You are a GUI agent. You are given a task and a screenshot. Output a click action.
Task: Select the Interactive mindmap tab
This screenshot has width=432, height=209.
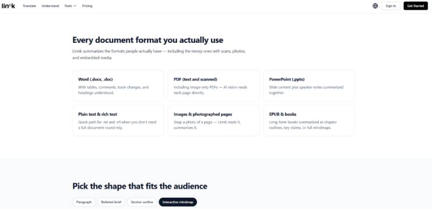[x=178, y=202]
